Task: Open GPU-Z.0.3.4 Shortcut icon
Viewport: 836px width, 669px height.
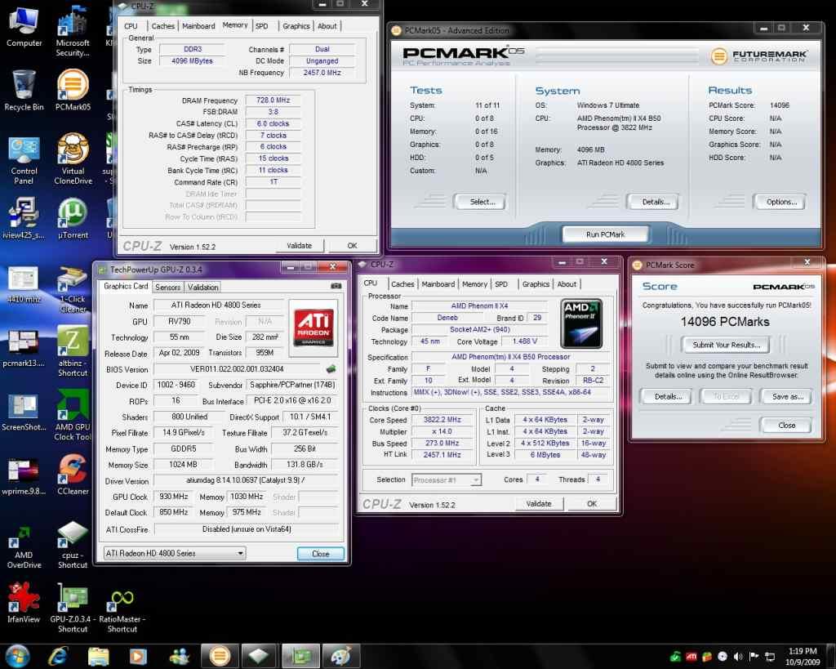Action: (73, 609)
